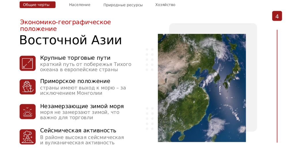
Task: Select the East Asia satellite image
Action: pos(202,88)
